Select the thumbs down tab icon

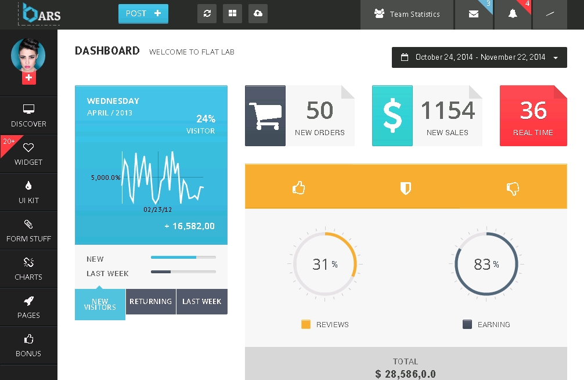coord(513,188)
